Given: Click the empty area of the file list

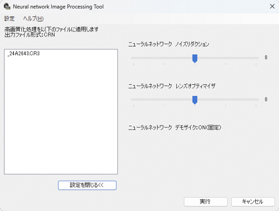Looking at the screenshot, I should pos(61,116).
